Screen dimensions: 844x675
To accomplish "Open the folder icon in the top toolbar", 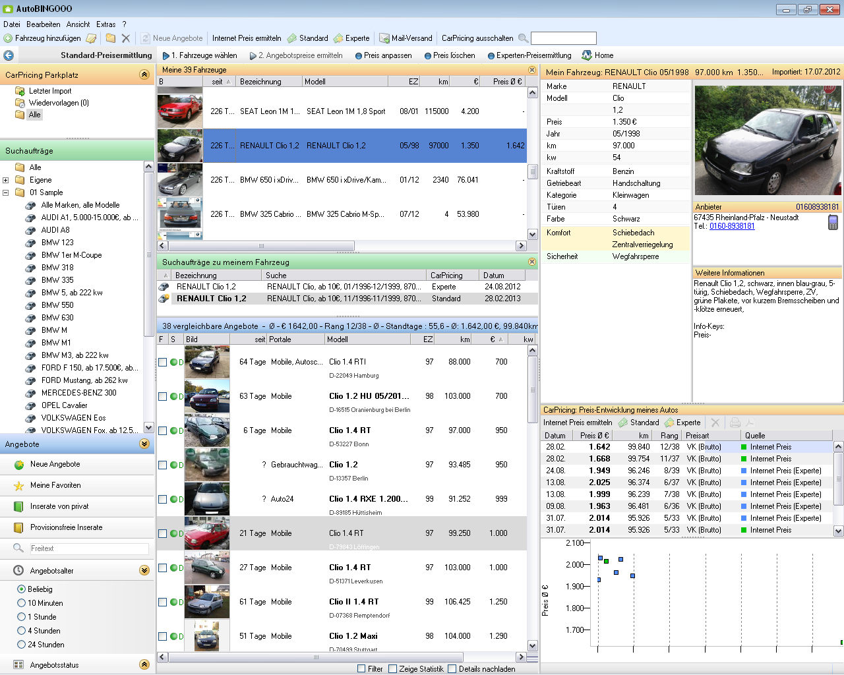I will pos(111,38).
